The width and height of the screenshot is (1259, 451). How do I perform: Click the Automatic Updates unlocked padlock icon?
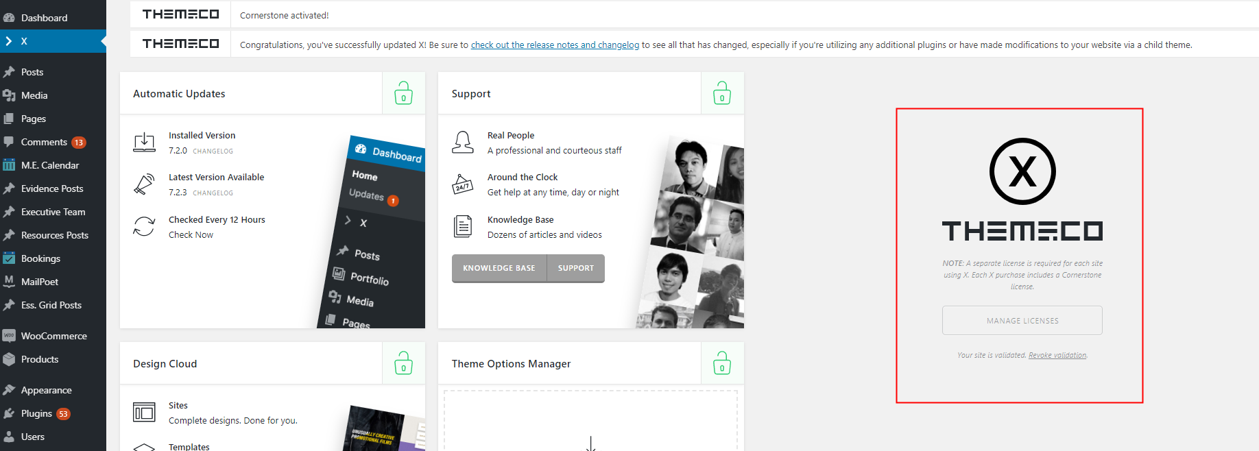coord(403,93)
